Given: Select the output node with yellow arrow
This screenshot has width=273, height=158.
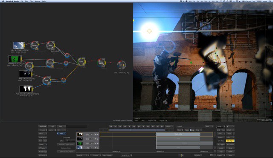Looking at the screenshot, I should click(121, 65).
